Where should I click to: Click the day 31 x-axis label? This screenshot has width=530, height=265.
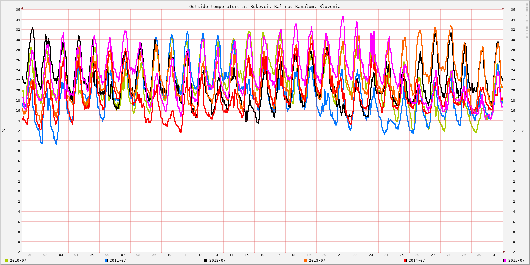pos(495,255)
